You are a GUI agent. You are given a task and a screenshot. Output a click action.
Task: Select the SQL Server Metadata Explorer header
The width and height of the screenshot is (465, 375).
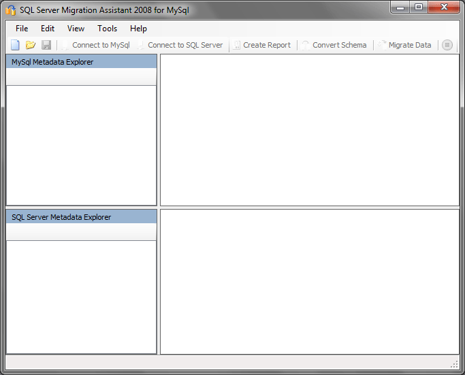pyautogui.click(x=81, y=217)
